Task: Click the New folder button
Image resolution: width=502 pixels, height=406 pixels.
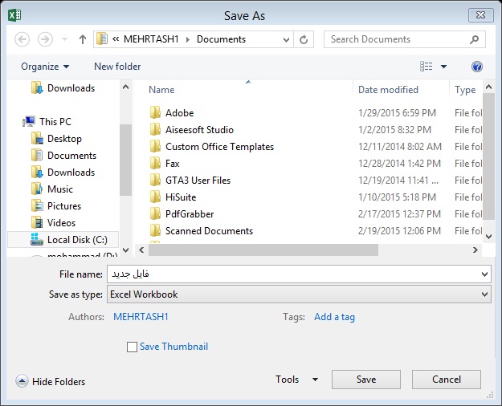Action: coord(117,67)
